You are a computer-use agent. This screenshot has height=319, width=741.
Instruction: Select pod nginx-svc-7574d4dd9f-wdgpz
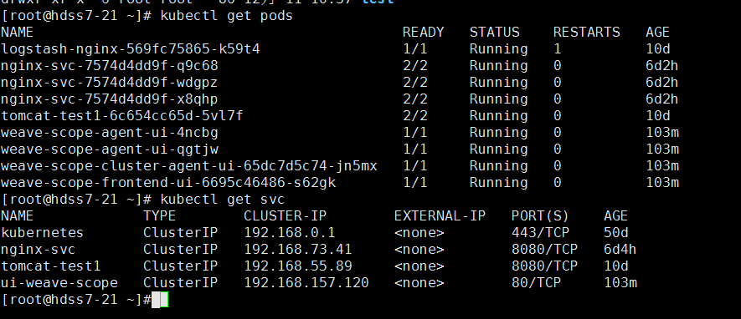coord(110,83)
